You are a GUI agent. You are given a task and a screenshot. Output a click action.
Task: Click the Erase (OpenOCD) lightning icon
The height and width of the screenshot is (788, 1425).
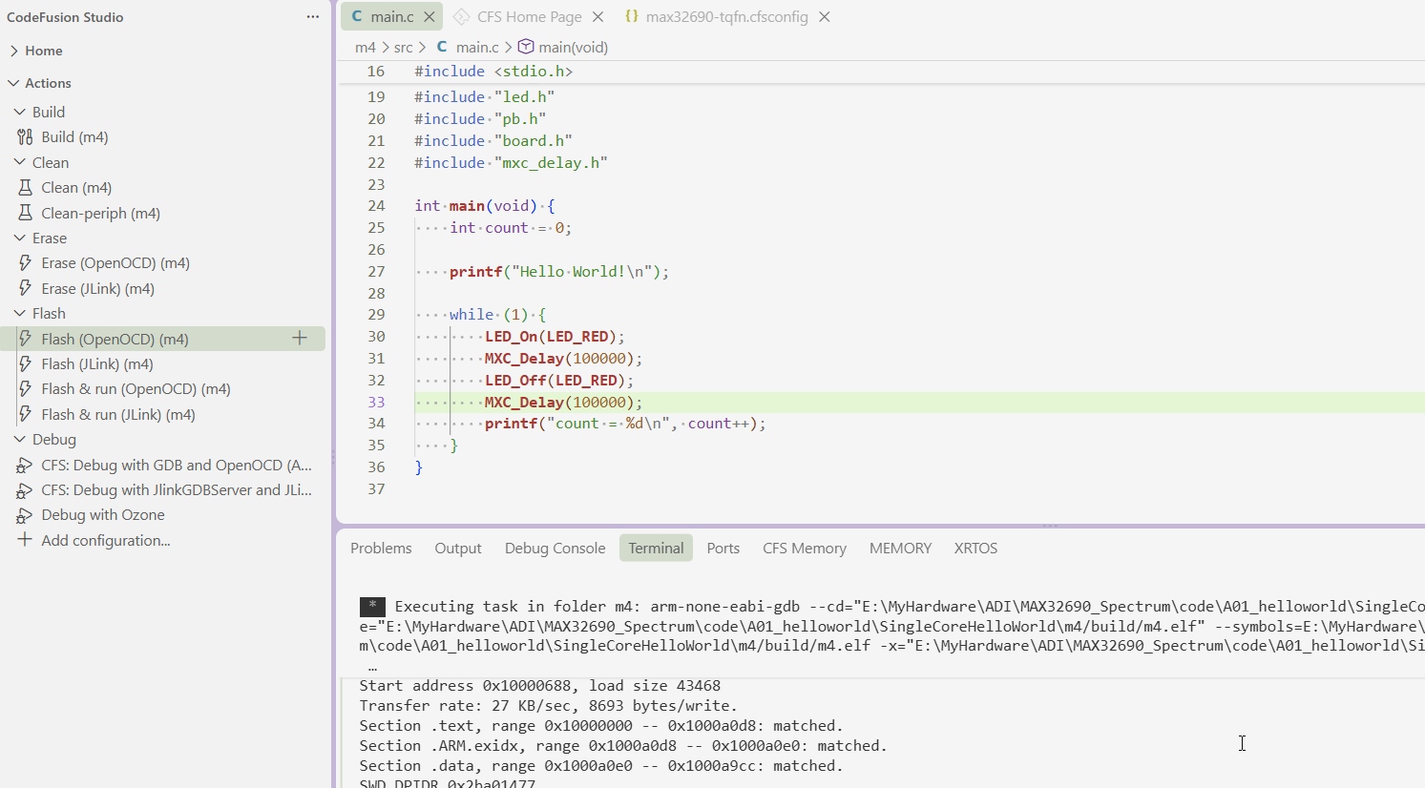[25, 263]
